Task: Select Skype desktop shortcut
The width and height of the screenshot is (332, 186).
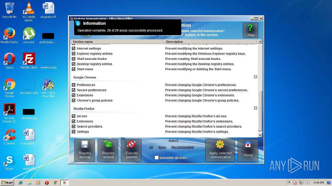Action: [x=9, y=162]
